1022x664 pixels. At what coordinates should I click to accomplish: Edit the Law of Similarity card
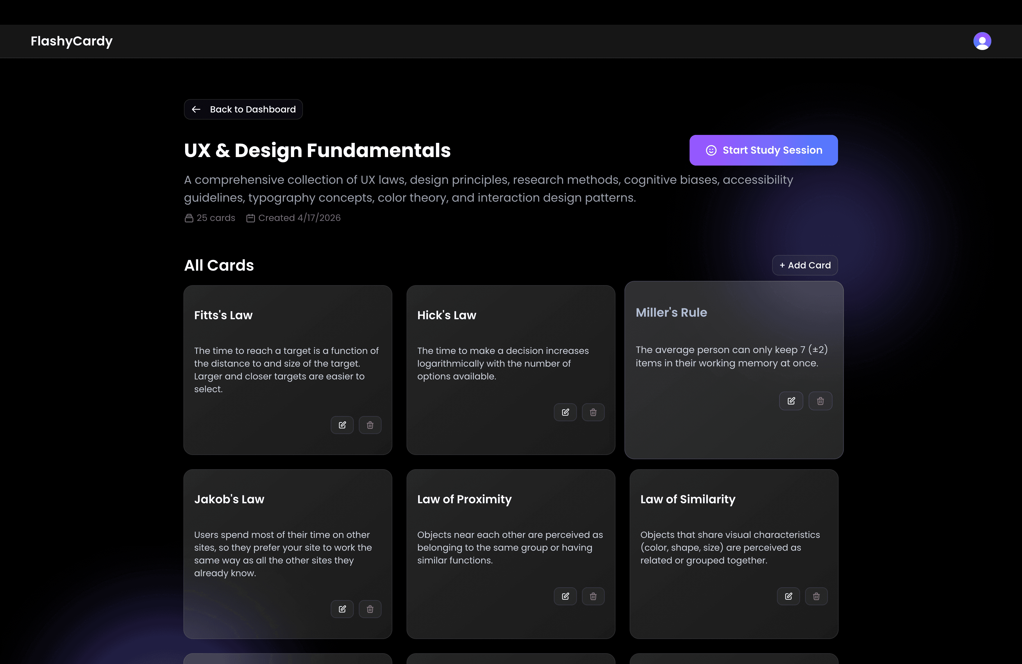[788, 596]
